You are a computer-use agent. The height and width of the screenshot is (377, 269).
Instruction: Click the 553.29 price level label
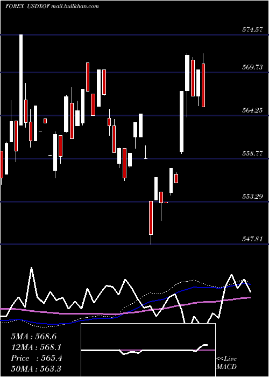(252, 197)
